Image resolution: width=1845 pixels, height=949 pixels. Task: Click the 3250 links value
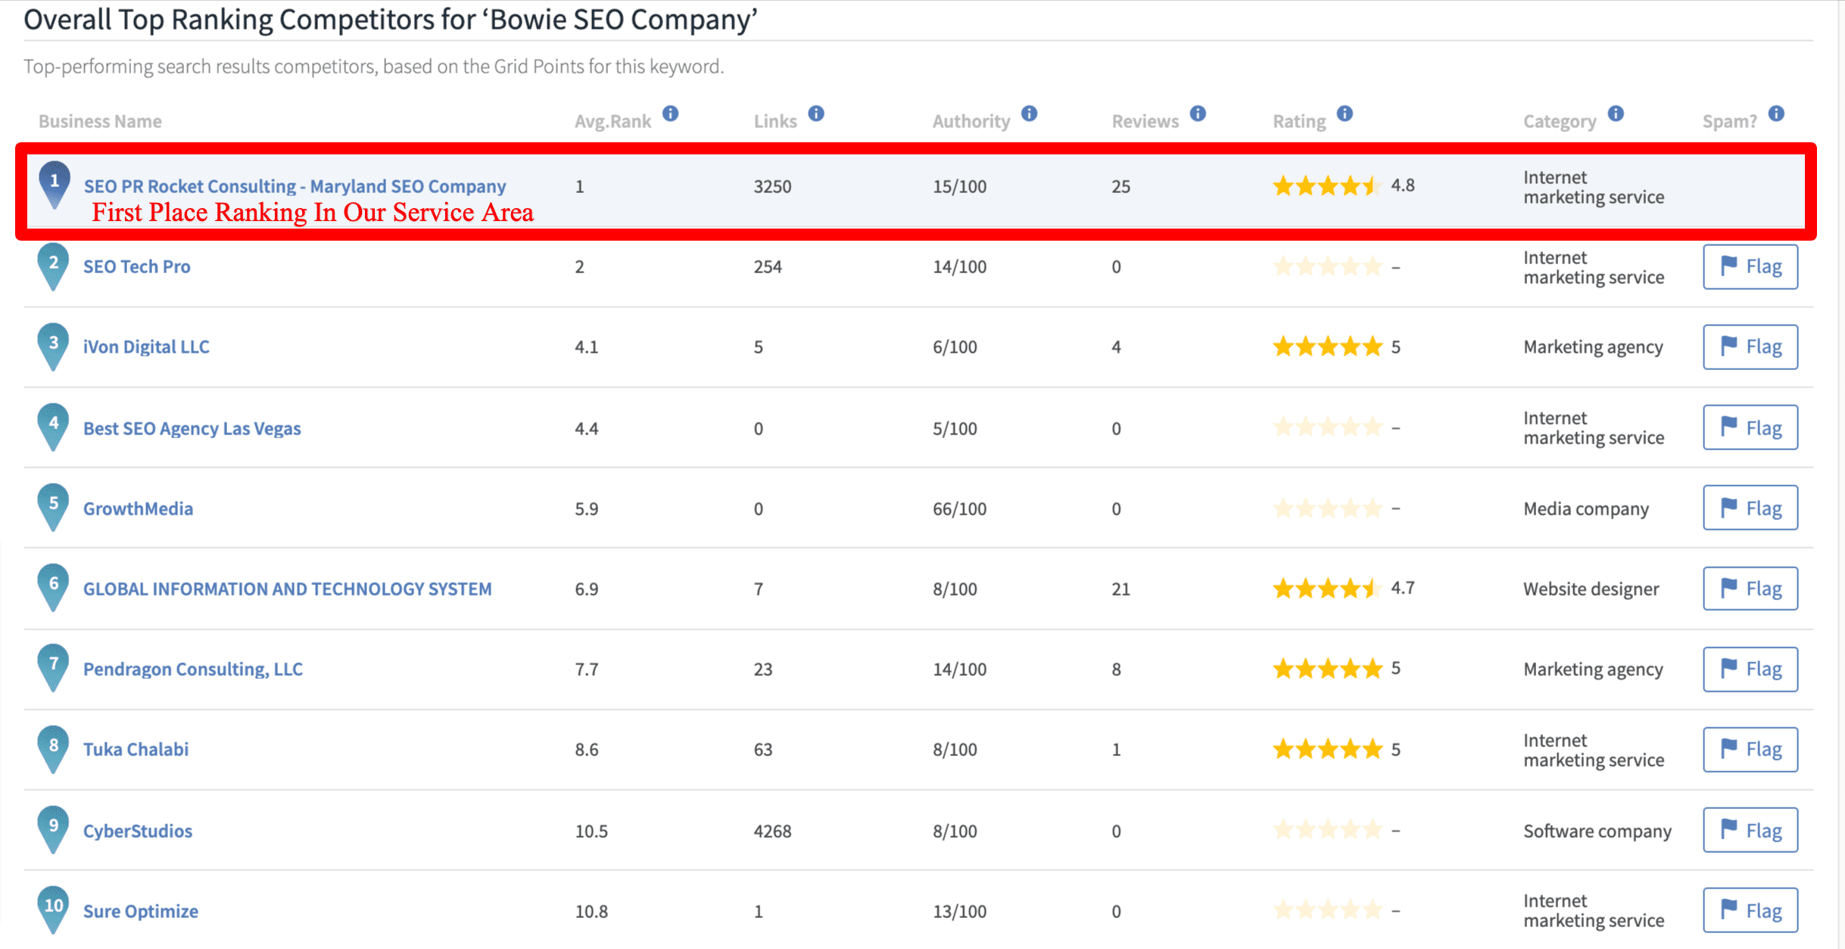[772, 186]
